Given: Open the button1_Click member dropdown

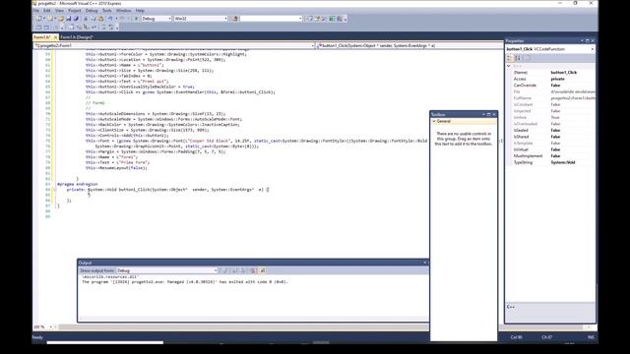Looking at the screenshot, I should (x=409, y=46).
